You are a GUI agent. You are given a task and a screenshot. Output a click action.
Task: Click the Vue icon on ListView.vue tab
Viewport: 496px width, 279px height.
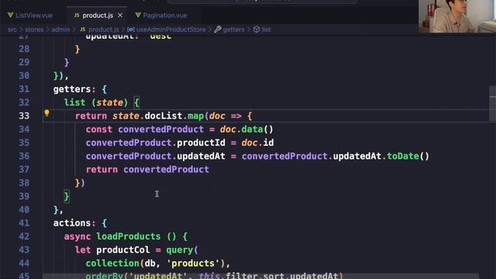pos(10,15)
